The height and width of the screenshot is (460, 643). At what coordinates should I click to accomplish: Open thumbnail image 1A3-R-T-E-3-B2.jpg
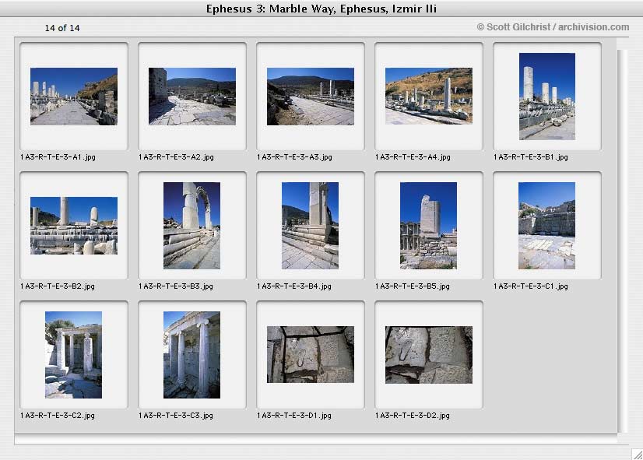coord(74,226)
